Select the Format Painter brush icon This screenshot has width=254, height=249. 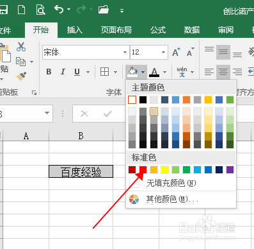[21, 76]
